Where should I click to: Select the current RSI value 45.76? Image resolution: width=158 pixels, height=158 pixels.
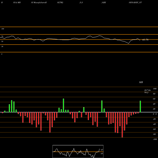pos(145,40)
